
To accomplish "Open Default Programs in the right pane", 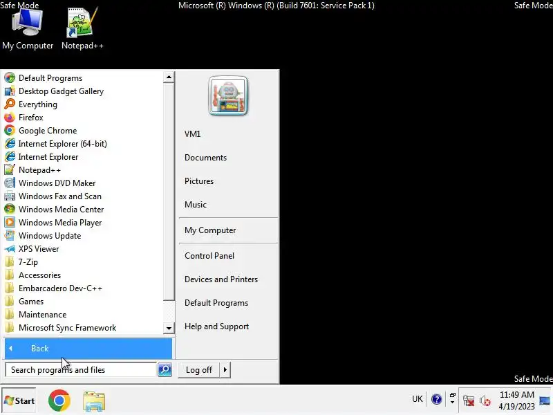I will tap(216, 303).
